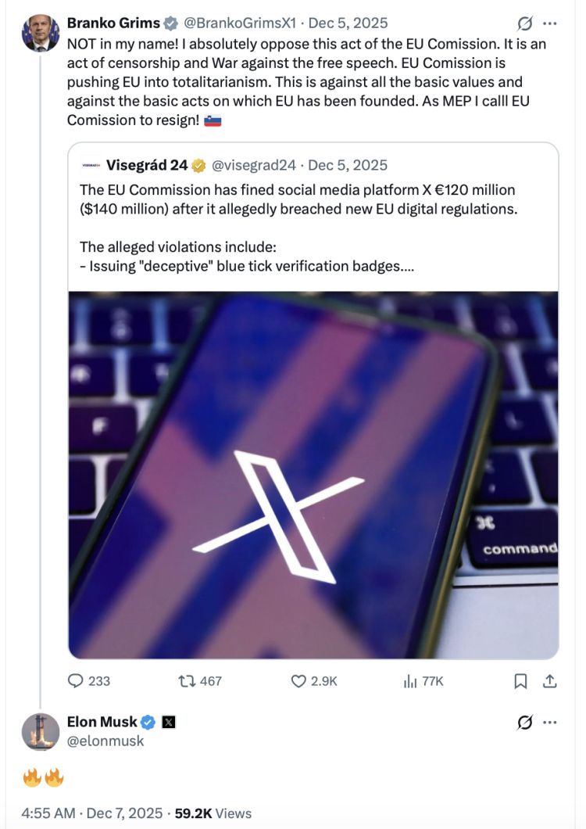Open the 4:55 AM Dec 7, 2025 timestamp
This screenshot has width=586, height=829.
pyautogui.click(x=92, y=813)
